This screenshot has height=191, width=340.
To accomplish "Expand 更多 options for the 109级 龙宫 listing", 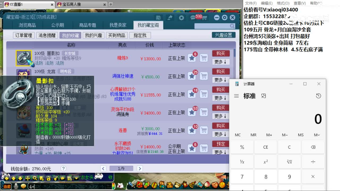I will (x=220, y=80).
